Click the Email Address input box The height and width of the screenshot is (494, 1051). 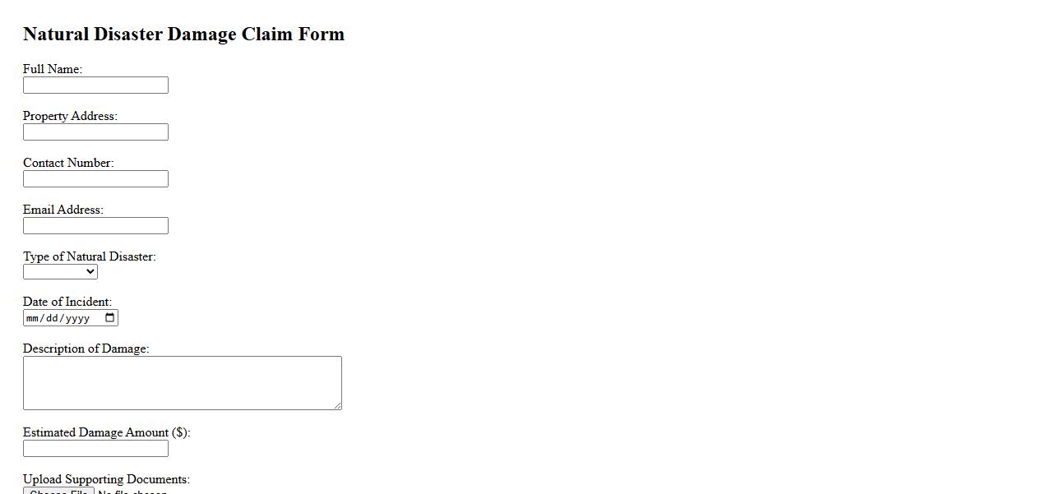coord(95,226)
